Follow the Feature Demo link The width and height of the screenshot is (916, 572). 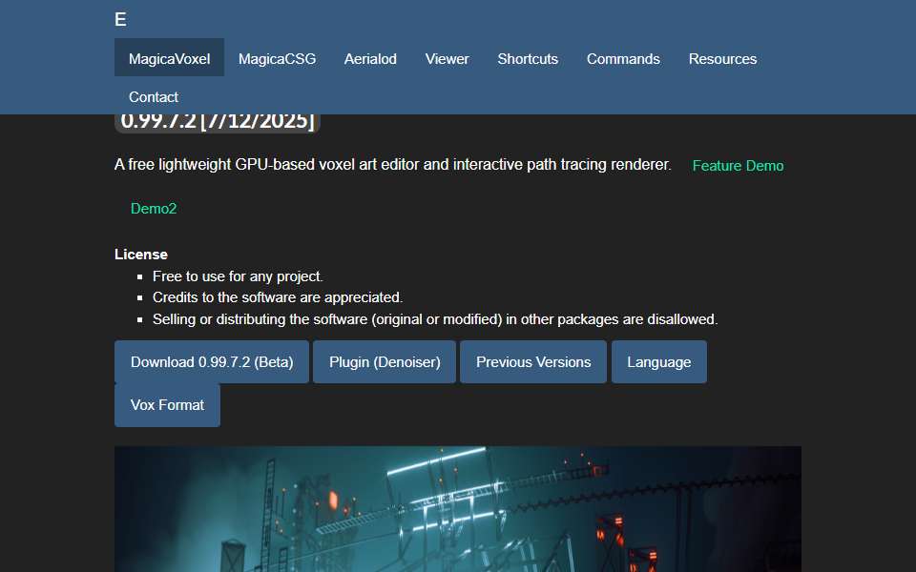point(738,166)
